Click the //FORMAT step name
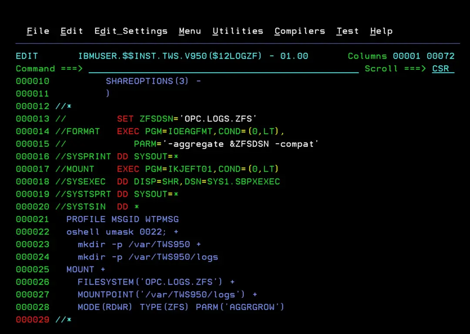This screenshot has width=470, height=334. coord(77,132)
